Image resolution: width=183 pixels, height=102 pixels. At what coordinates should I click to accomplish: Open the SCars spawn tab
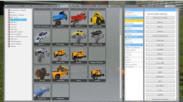(53, 6)
